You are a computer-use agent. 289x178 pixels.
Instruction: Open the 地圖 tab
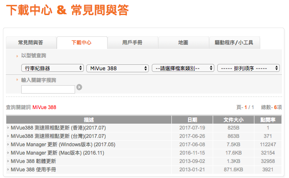[183, 43]
